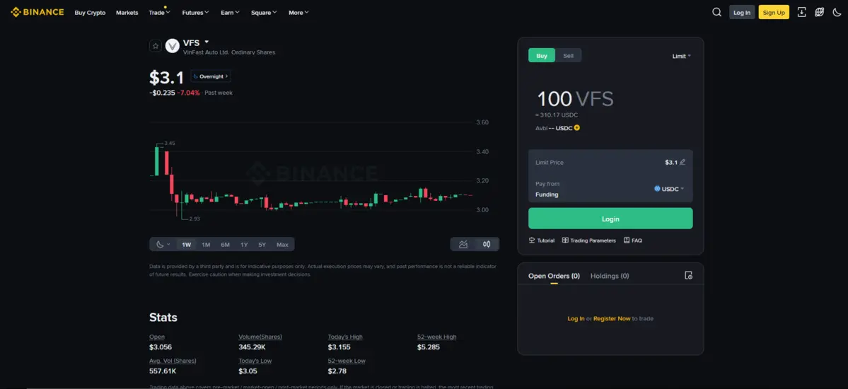Expand the Earn menu
Image resolution: width=848 pixels, height=389 pixels.
coord(230,13)
